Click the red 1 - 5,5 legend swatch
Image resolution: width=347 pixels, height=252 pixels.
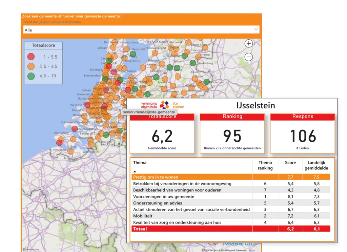point(31,57)
